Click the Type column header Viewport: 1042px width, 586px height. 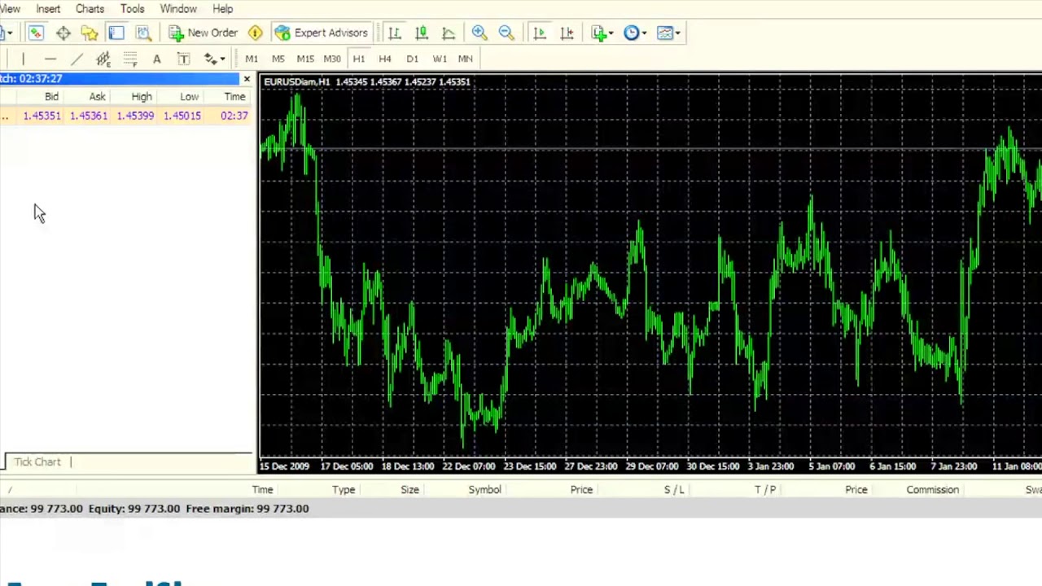pyautogui.click(x=344, y=490)
